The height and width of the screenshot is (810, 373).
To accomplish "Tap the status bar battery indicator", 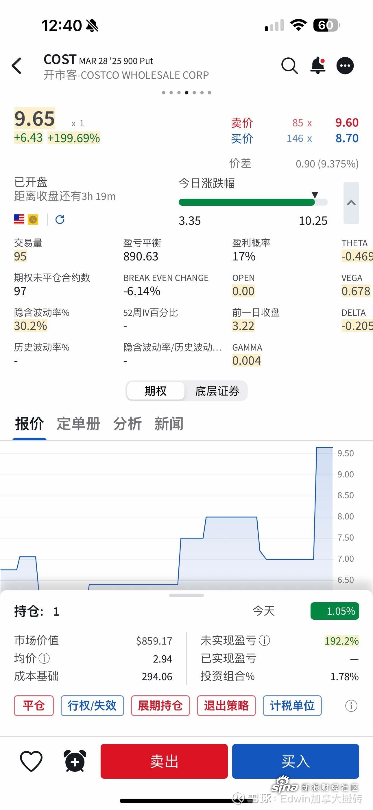I will click(x=326, y=25).
